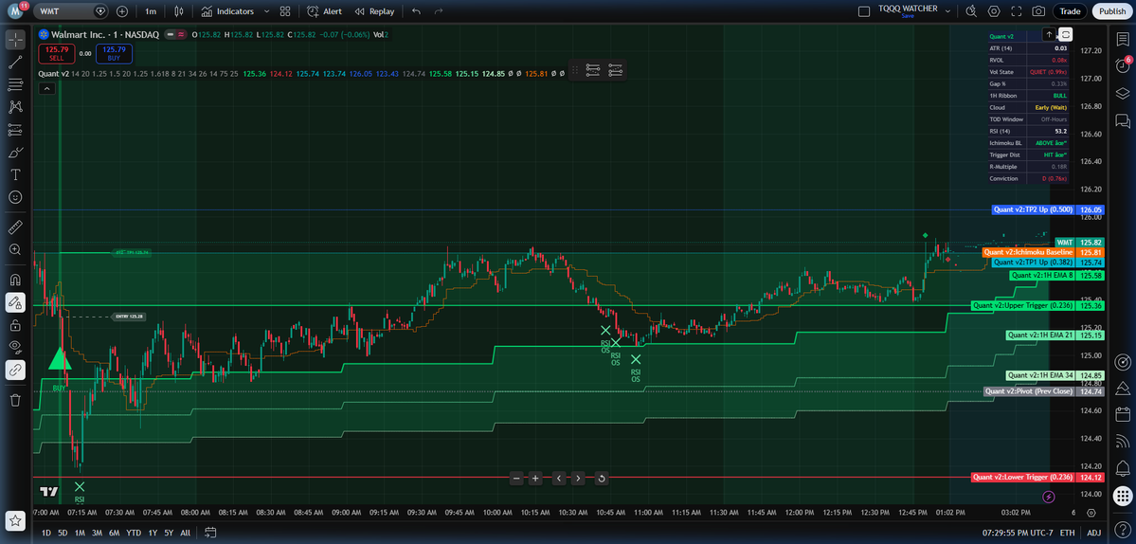Start bar Replay mode
The height and width of the screenshot is (544, 1136).
pos(374,11)
